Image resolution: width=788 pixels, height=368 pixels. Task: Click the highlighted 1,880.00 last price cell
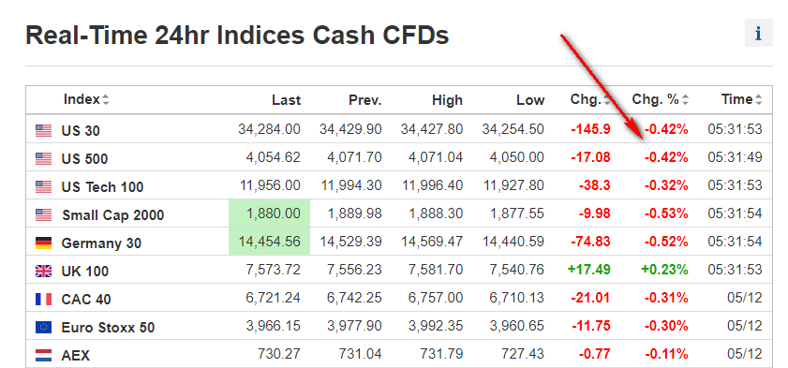269,213
